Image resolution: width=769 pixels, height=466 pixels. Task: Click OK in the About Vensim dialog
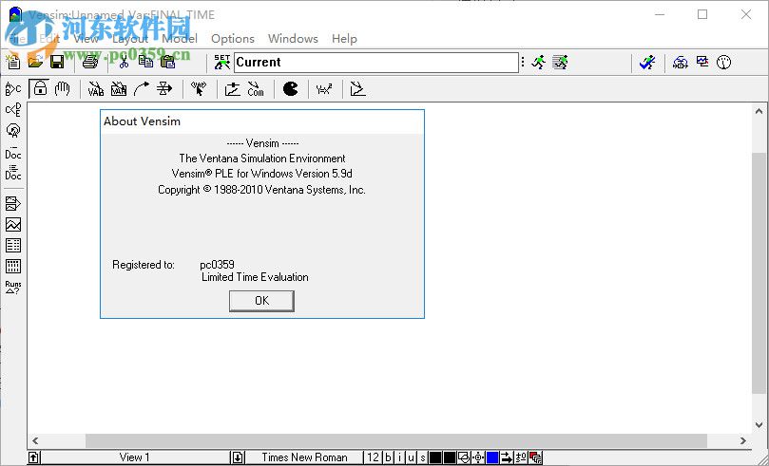pyautogui.click(x=261, y=301)
